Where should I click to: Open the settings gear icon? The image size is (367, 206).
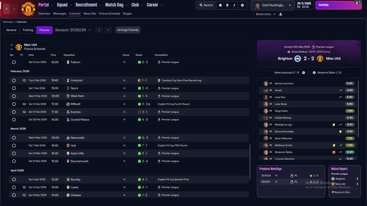242,5
